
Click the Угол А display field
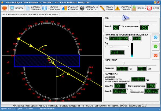coord(116,27)
